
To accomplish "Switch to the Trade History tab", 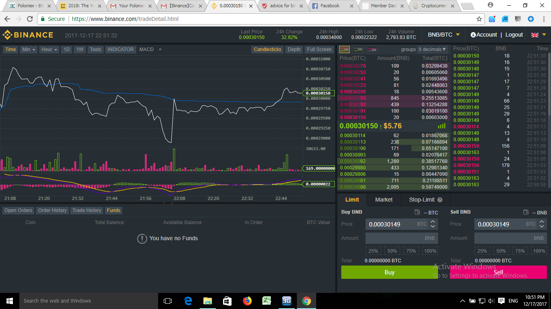I will pyautogui.click(x=87, y=210).
